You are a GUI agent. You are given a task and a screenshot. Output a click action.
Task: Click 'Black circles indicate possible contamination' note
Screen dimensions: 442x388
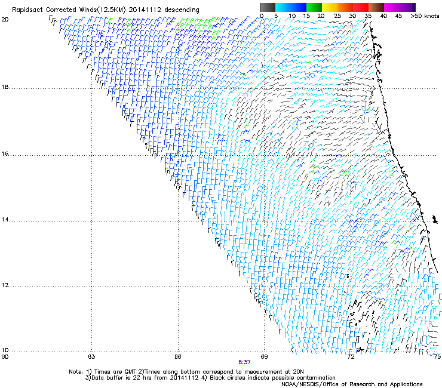point(272,378)
